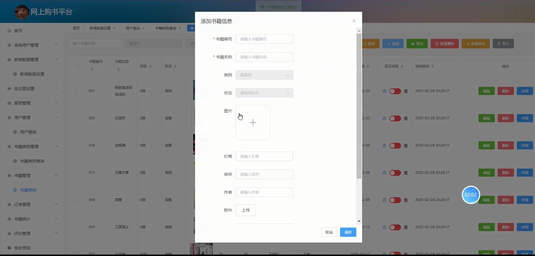The width and height of the screenshot is (535, 256).
Task: Click the icon beside 书籍查询 submenu
Action: pos(15,190)
